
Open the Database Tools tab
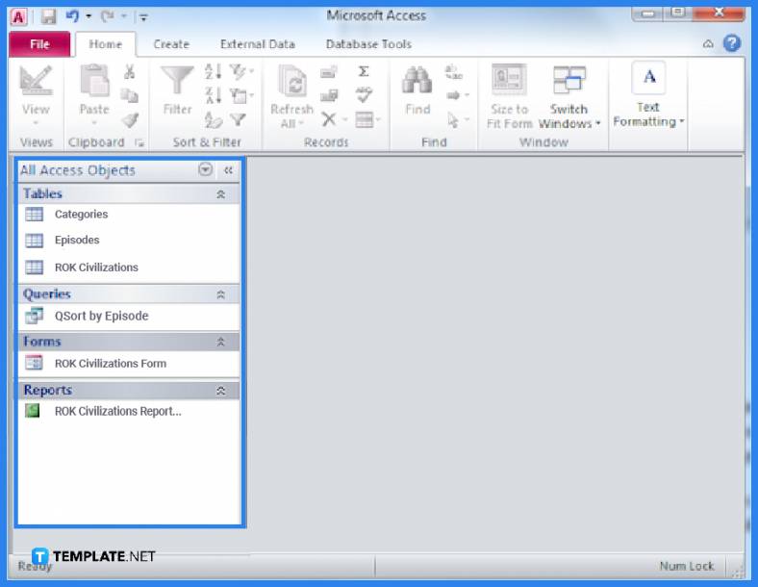(368, 44)
